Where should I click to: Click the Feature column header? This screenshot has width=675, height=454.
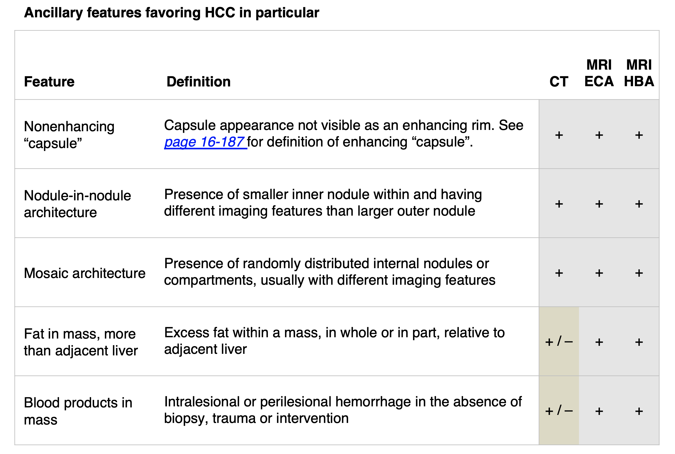49,82
